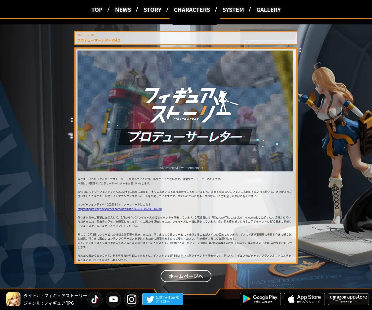The image size is (372, 310).
Task: Open the GALLERY section
Action: 268,10
